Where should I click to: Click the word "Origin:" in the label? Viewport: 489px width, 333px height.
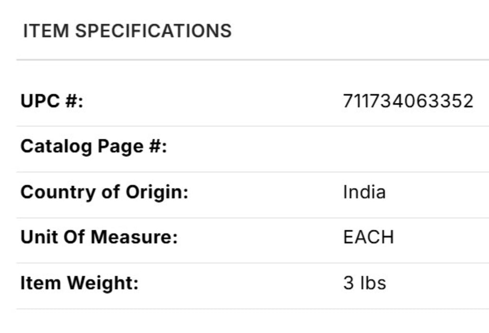click(x=157, y=192)
